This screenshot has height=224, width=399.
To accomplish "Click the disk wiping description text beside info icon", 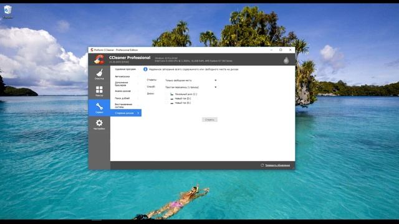I will (x=194, y=69).
